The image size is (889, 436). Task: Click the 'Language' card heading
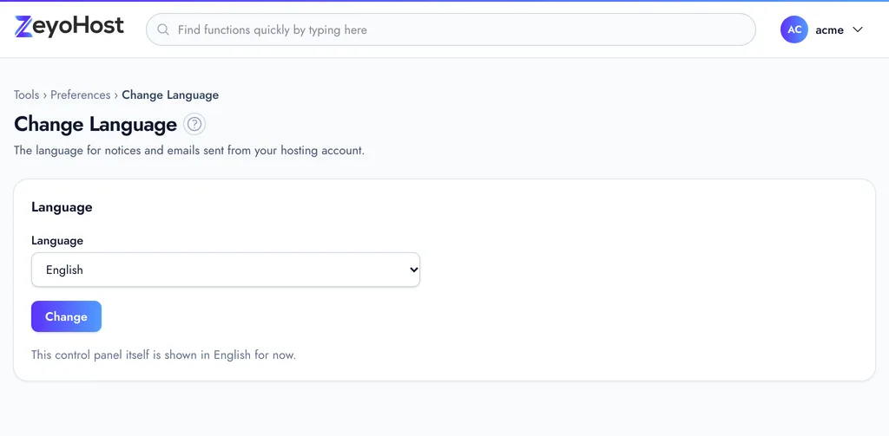coord(62,207)
